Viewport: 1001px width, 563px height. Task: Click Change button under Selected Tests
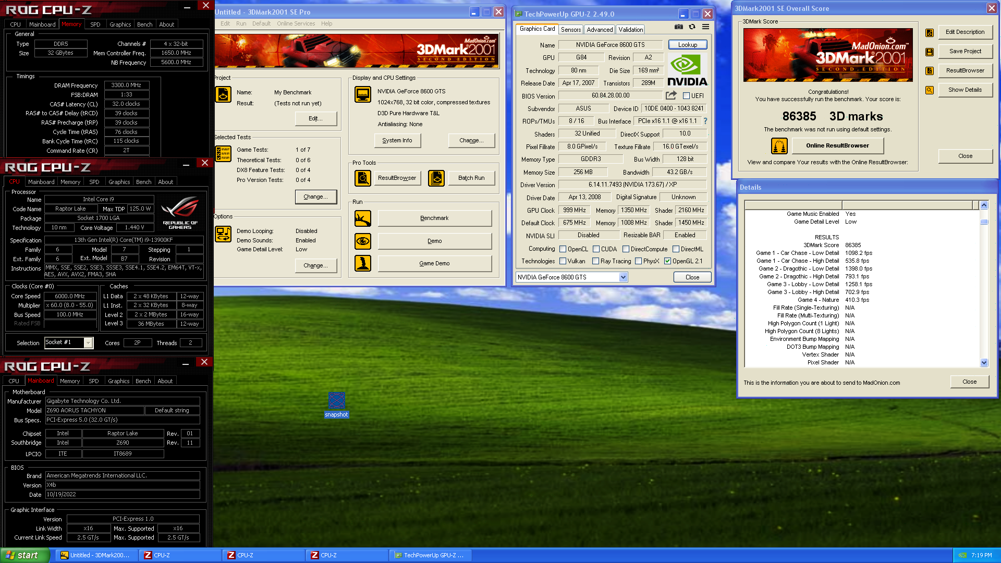[x=315, y=197]
